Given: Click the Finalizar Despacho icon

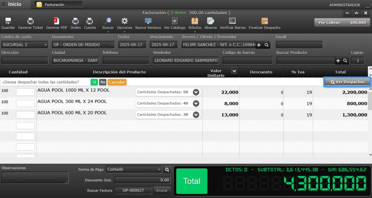Looking at the screenshot, I should (264, 21).
